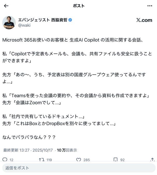
Task: Click the X.com logo
Action: coord(144,20)
